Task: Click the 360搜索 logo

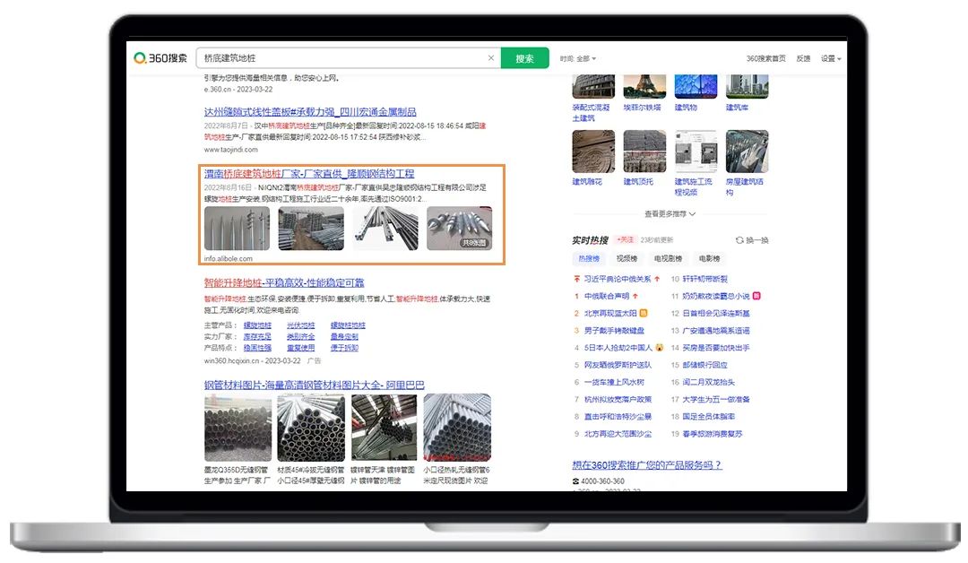Action: click(x=161, y=58)
